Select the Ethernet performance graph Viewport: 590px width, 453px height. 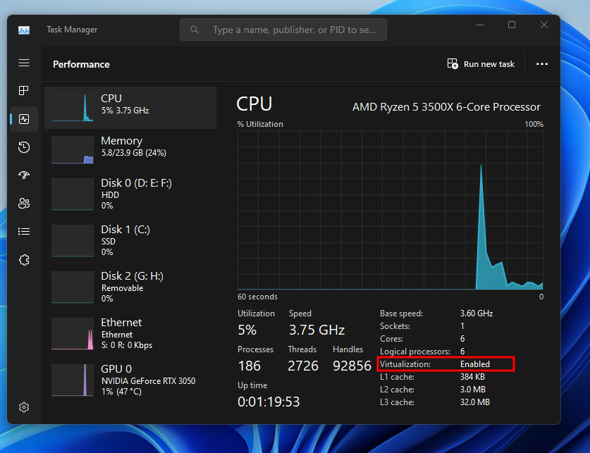click(x=130, y=333)
